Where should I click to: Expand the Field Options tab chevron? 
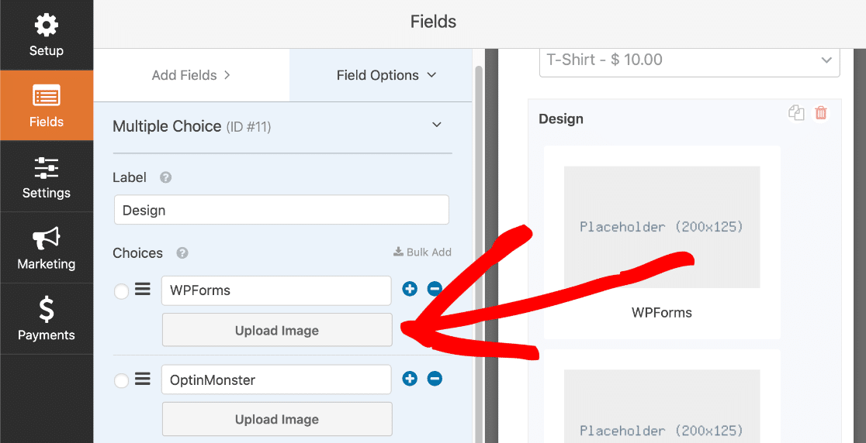(432, 75)
